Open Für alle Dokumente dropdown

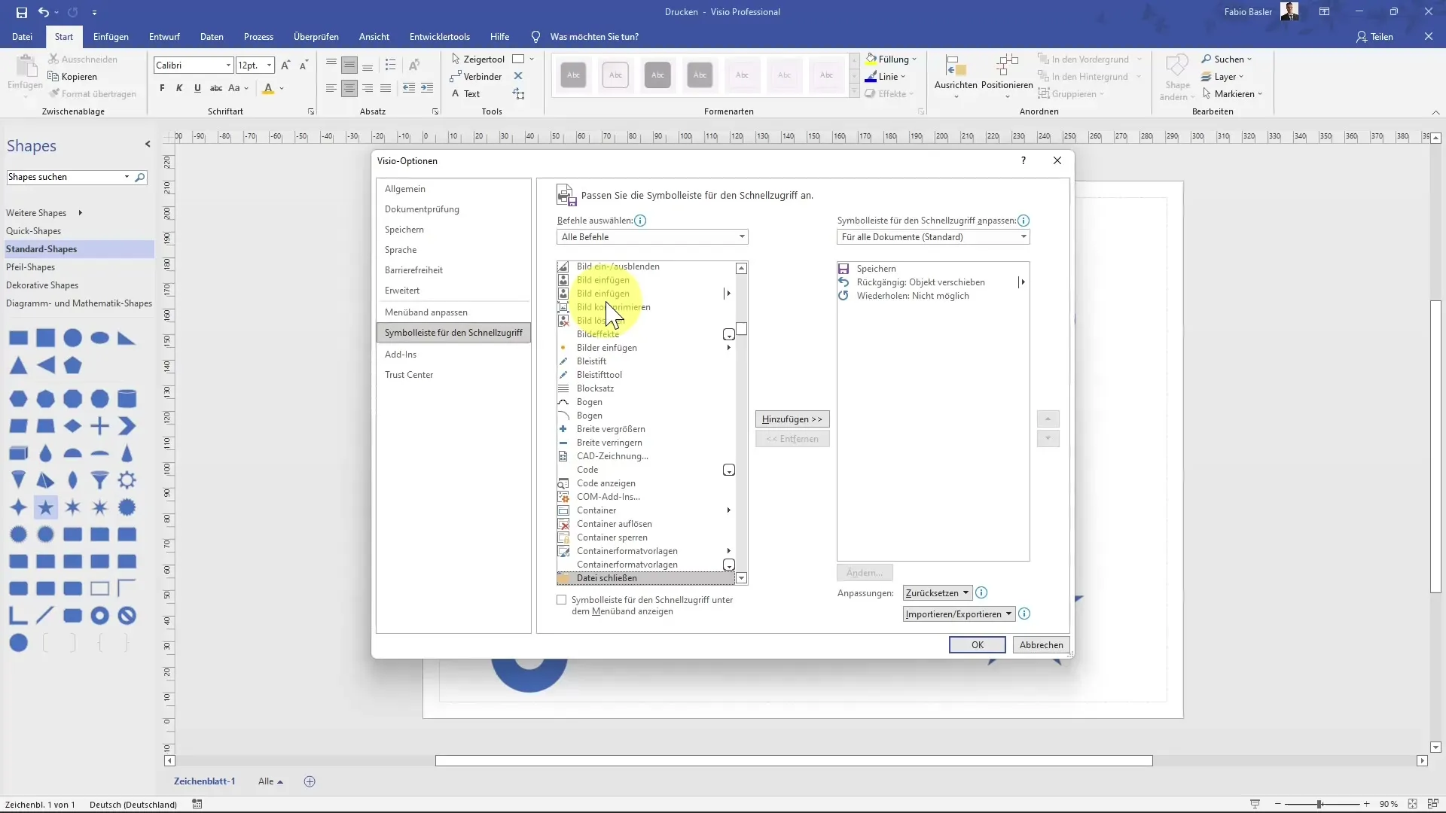[933, 237]
